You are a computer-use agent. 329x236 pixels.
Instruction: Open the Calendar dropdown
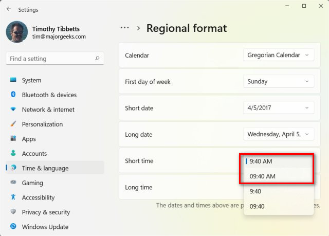[x=278, y=55]
